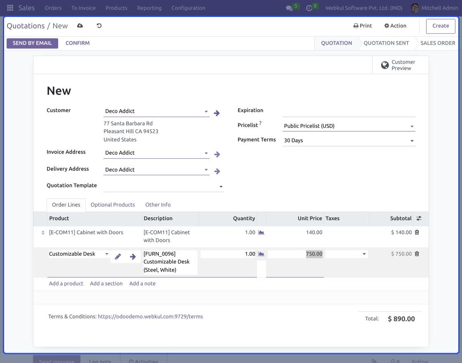The image size is (462, 363).
Task: Open the Quotation Template dropdown
Action: [221, 186]
